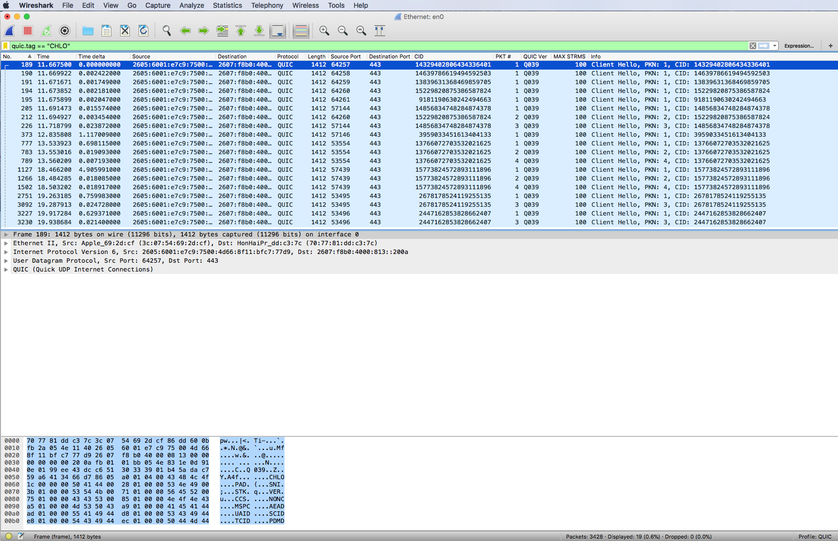This screenshot has width=838, height=541.
Task: Open a saved capture file
Action: click(88, 31)
